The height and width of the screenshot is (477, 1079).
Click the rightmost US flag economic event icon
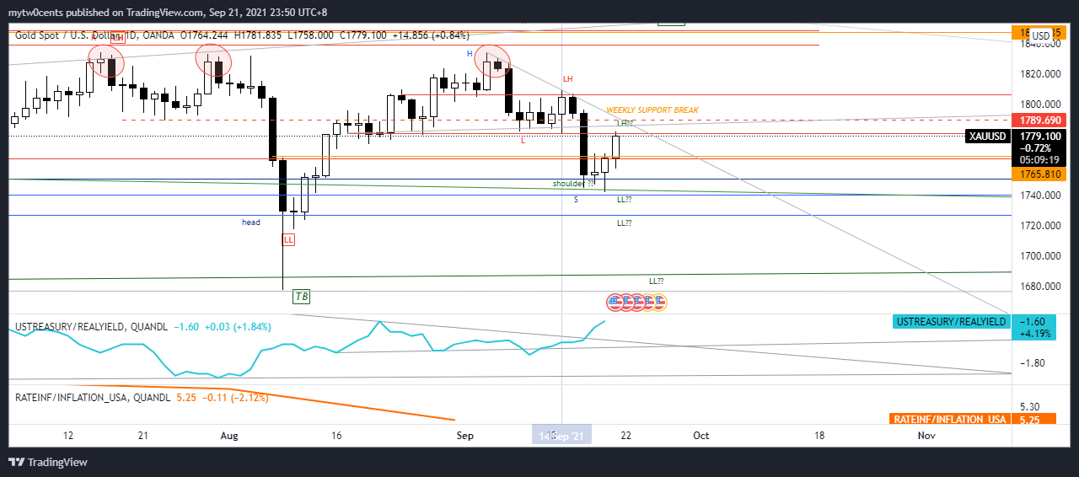tap(659, 301)
